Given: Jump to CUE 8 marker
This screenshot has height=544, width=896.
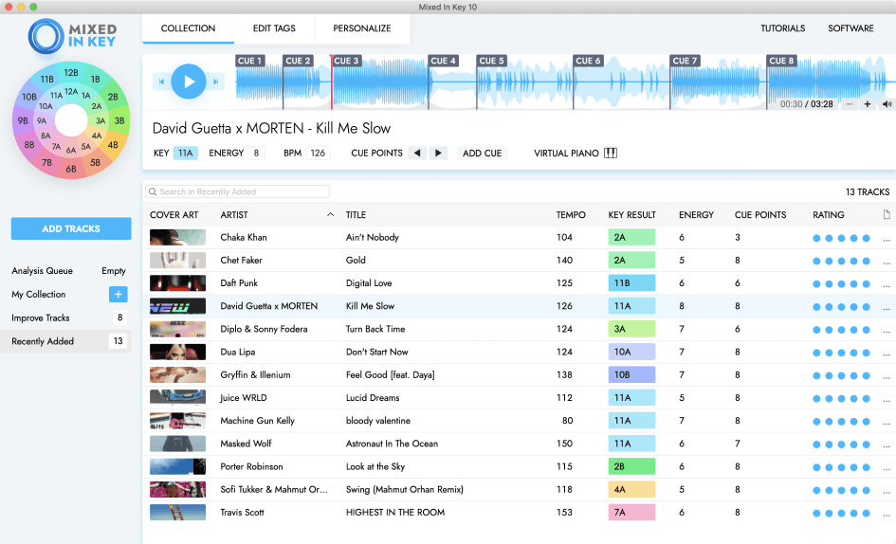Looking at the screenshot, I should pos(781,61).
